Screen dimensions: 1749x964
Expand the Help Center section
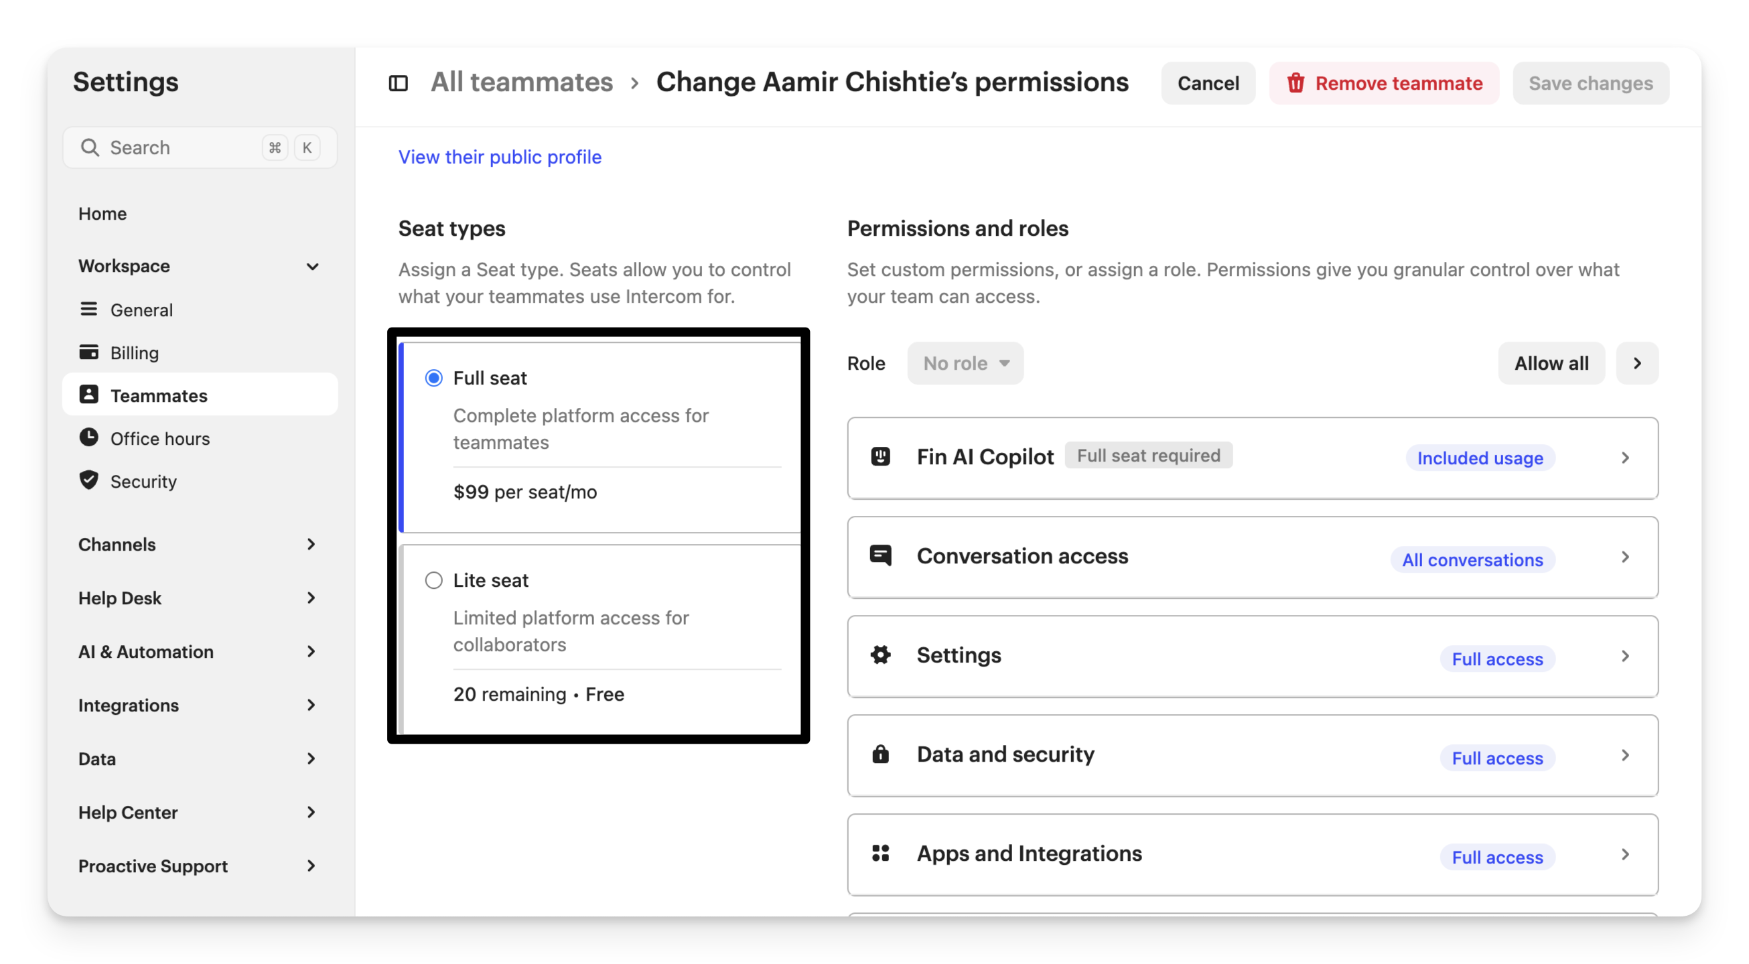tap(311, 813)
